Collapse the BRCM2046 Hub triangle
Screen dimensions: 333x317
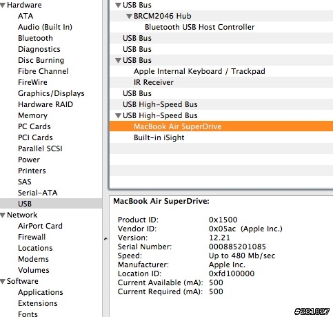click(x=129, y=17)
